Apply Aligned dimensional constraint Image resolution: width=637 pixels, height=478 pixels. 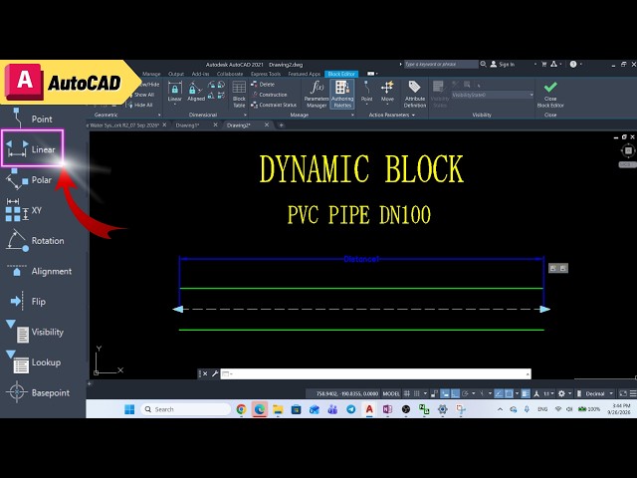point(196,92)
